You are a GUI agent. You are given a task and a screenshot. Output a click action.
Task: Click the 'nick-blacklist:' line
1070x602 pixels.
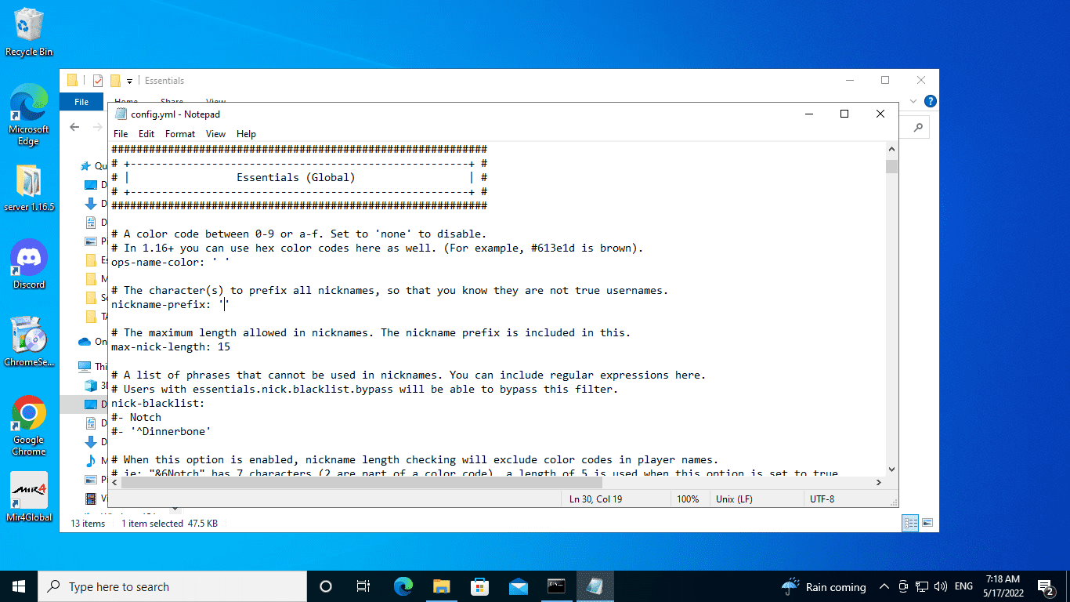click(158, 403)
